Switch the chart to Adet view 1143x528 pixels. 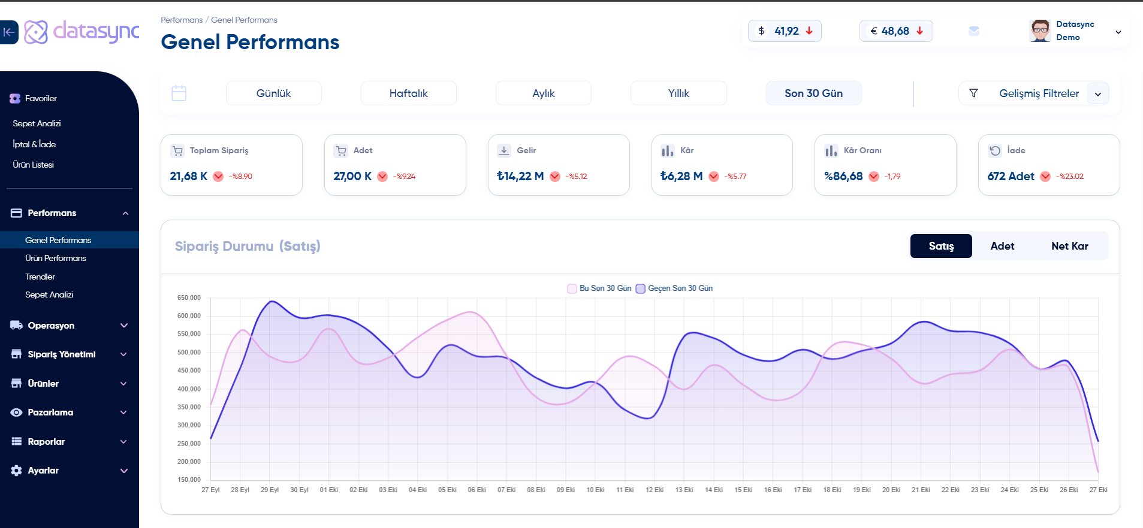pos(1002,246)
